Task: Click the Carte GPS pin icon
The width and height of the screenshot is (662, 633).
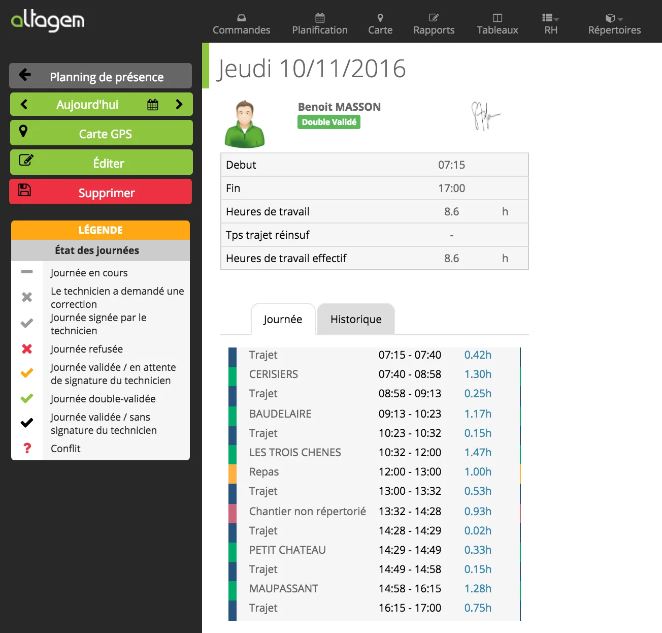Action: pos(23,131)
